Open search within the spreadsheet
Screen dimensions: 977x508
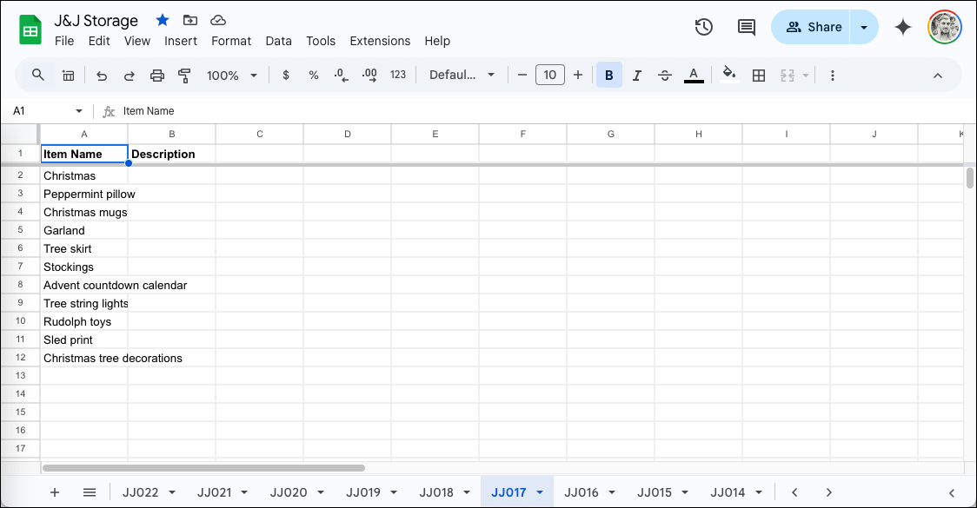point(37,75)
